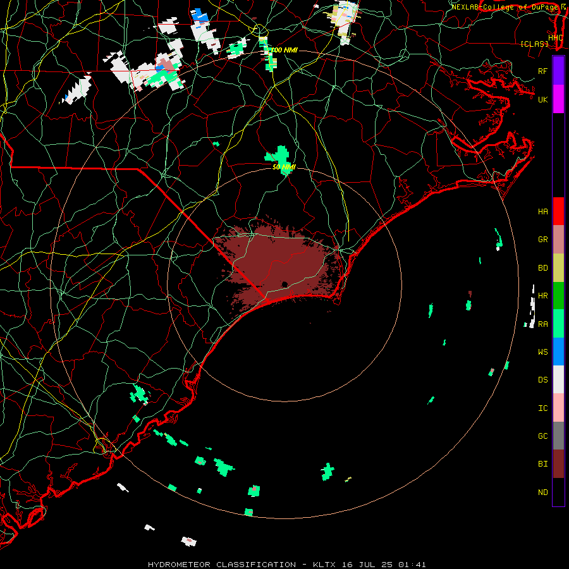Click the HA red legend swatch
569x569 pixels.
coord(558,211)
